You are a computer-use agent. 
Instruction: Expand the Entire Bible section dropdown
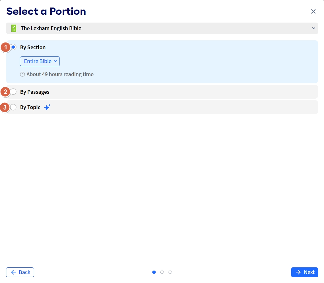click(40, 61)
